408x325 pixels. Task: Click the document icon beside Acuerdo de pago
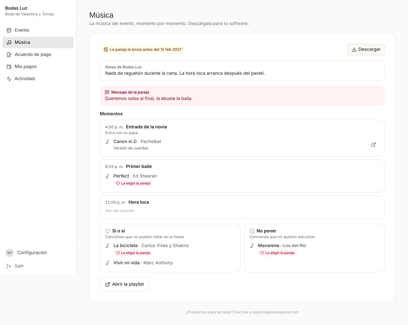coord(9,54)
